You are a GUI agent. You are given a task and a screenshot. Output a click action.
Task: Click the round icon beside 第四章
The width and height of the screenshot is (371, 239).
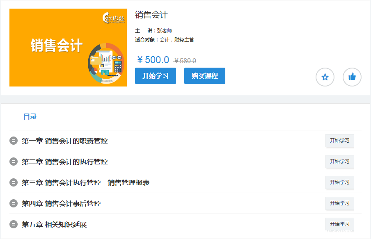(x=14, y=204)
